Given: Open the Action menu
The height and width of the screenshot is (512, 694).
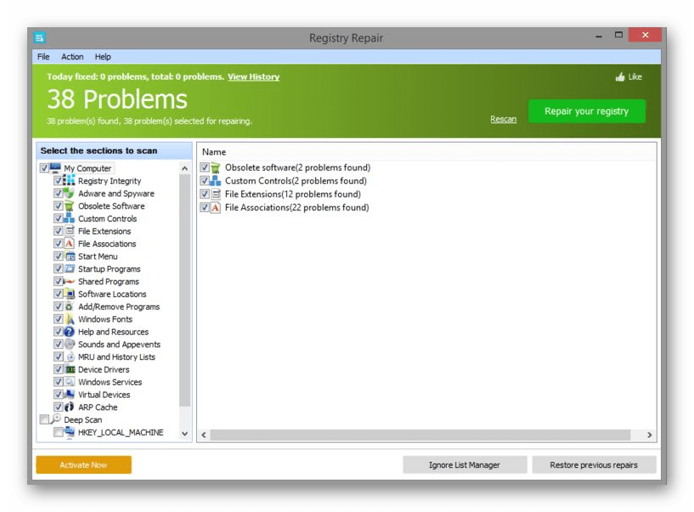Looking at the screenshot, I should [72, 57].
